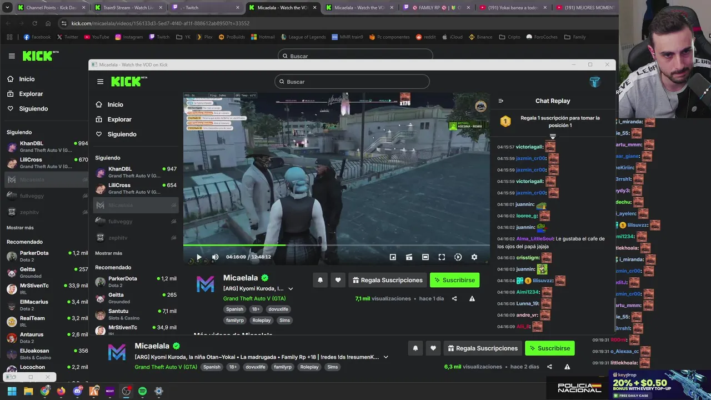Switch to Channel Points Kick browser tab
This screenshot has height=400, width=711.
click(x=52, y=8)
